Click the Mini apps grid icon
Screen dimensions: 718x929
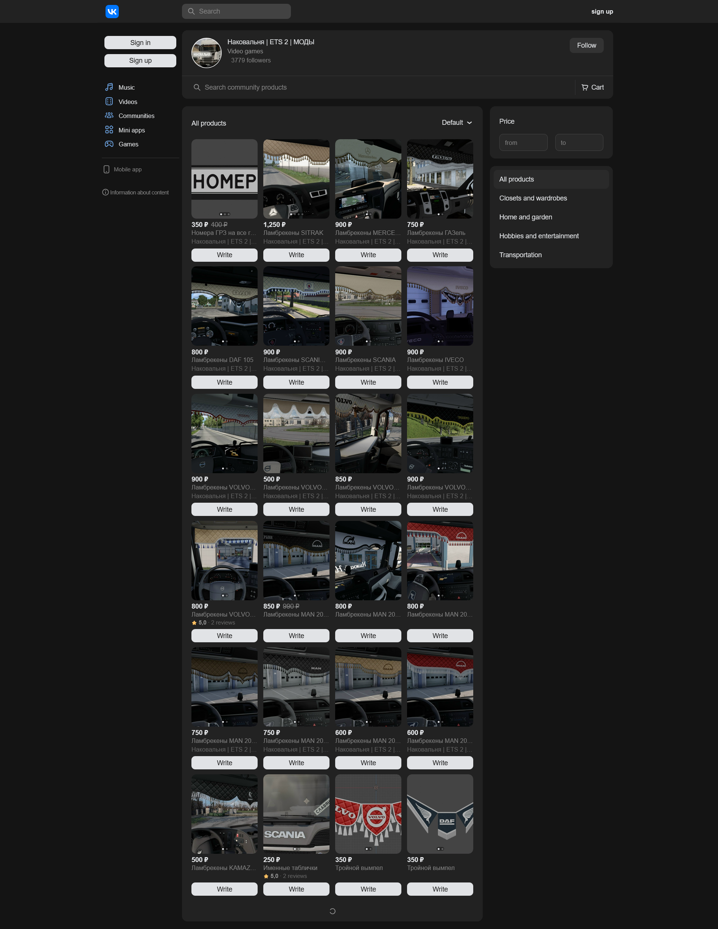pos(109,130)
